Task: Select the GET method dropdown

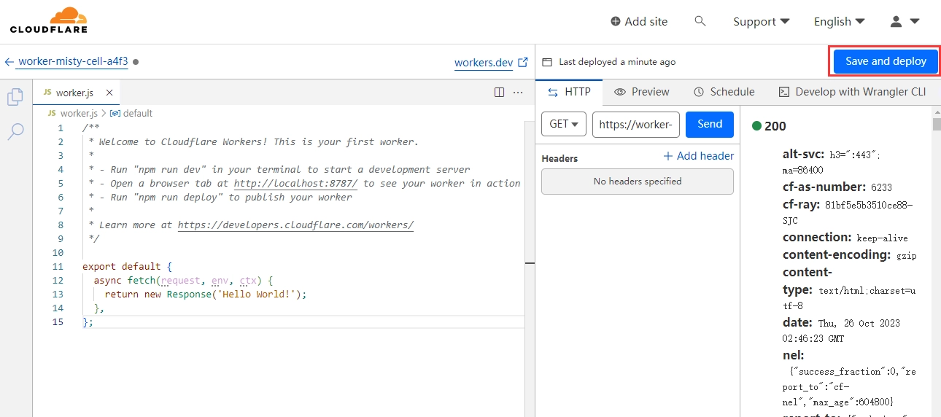Action: point(564,124)
